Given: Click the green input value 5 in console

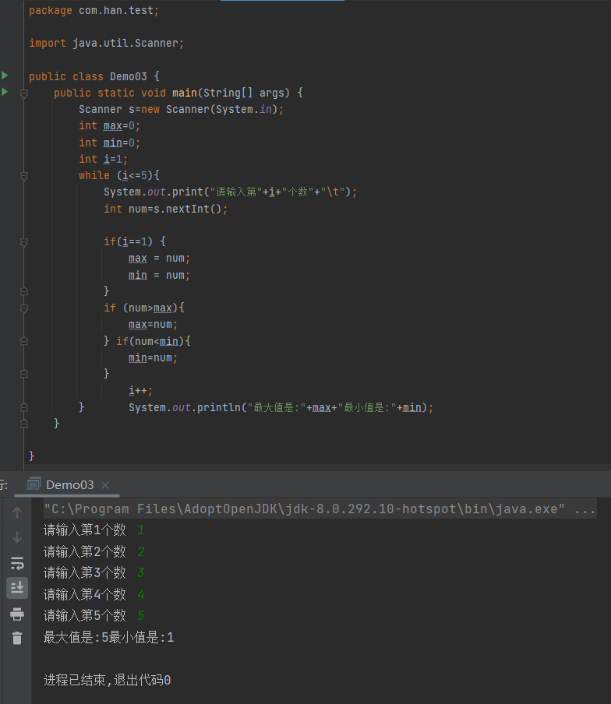Looking at the screenshot, I should 140,615.
